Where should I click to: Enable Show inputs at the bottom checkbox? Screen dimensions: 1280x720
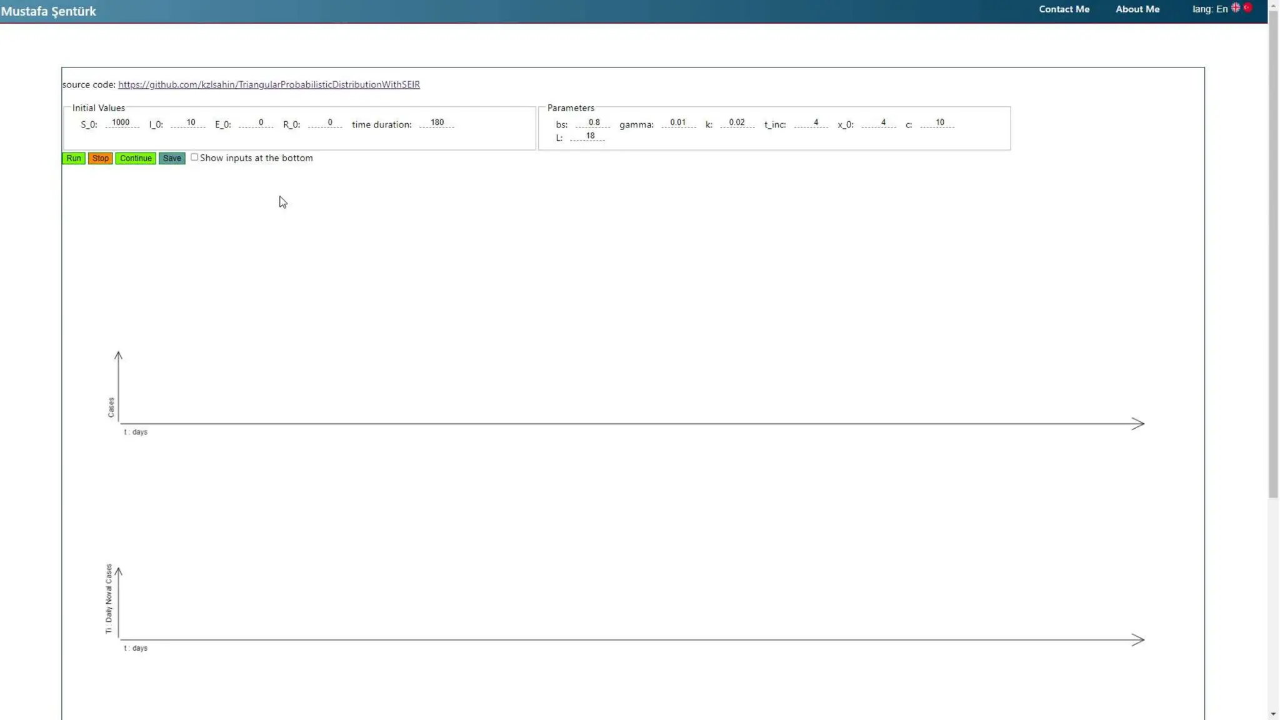tap(194, 157)
